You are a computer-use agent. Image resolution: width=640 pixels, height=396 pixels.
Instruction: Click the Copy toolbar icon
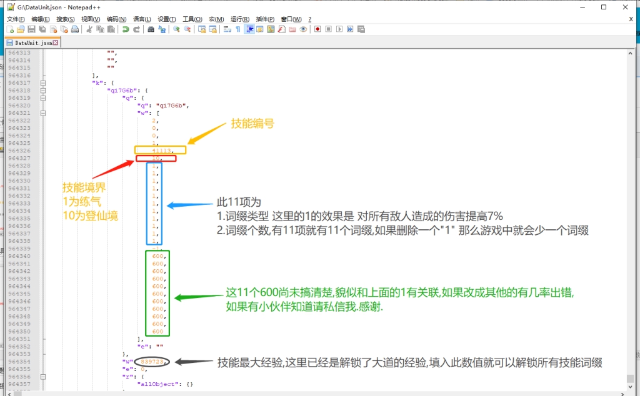[x=100, y=29]
